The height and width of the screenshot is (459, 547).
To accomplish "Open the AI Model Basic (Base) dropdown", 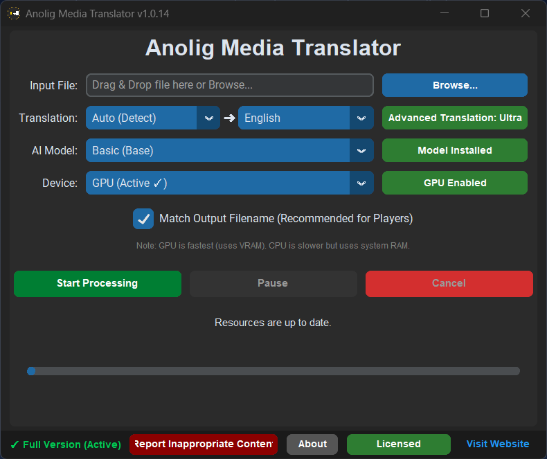I will [230, 150].
